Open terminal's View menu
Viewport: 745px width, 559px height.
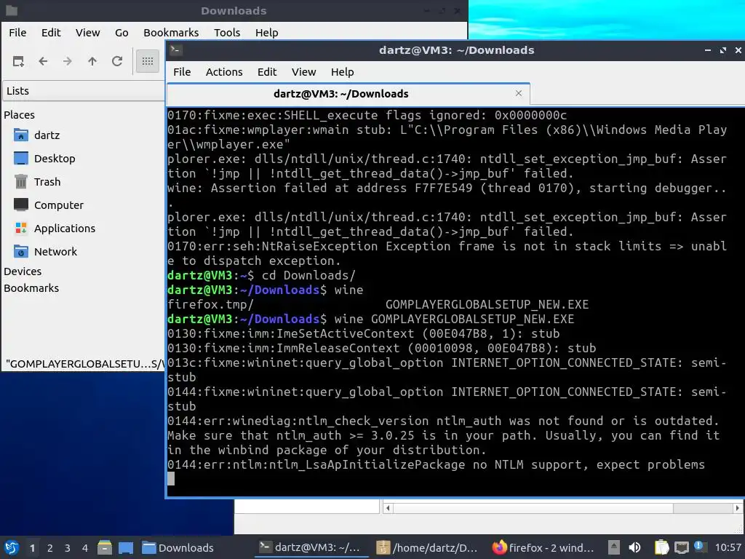pos(303,72)
